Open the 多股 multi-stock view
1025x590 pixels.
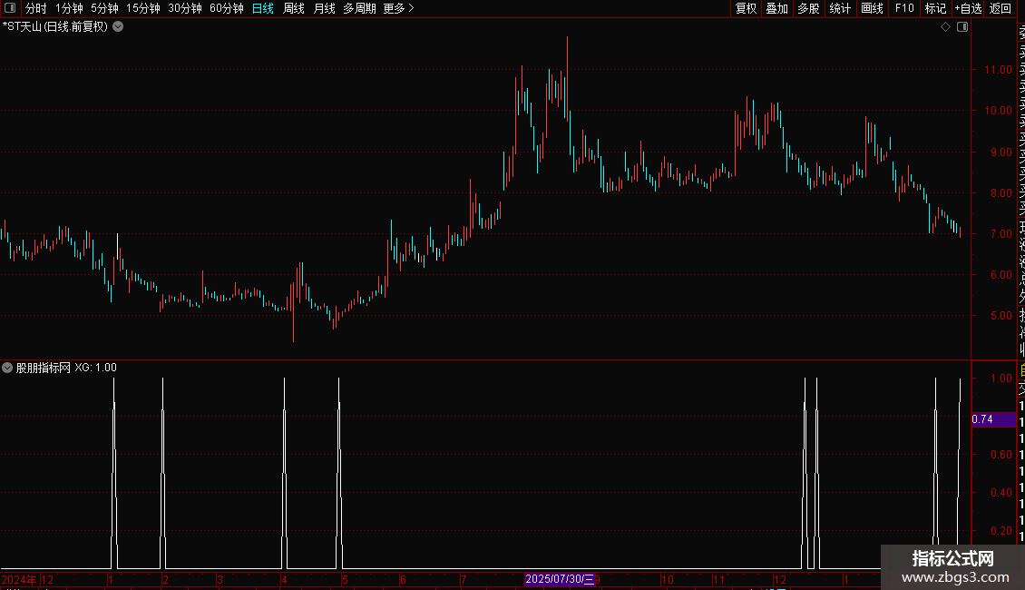pos(808,8)
